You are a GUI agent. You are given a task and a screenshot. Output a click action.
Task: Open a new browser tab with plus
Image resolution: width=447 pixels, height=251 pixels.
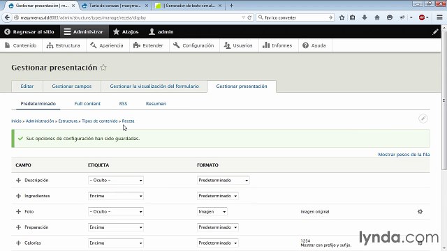pyautogui.click(x=231, y=6)
